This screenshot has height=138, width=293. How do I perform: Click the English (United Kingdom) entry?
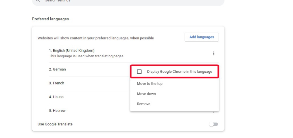click(x=72, y=51)
